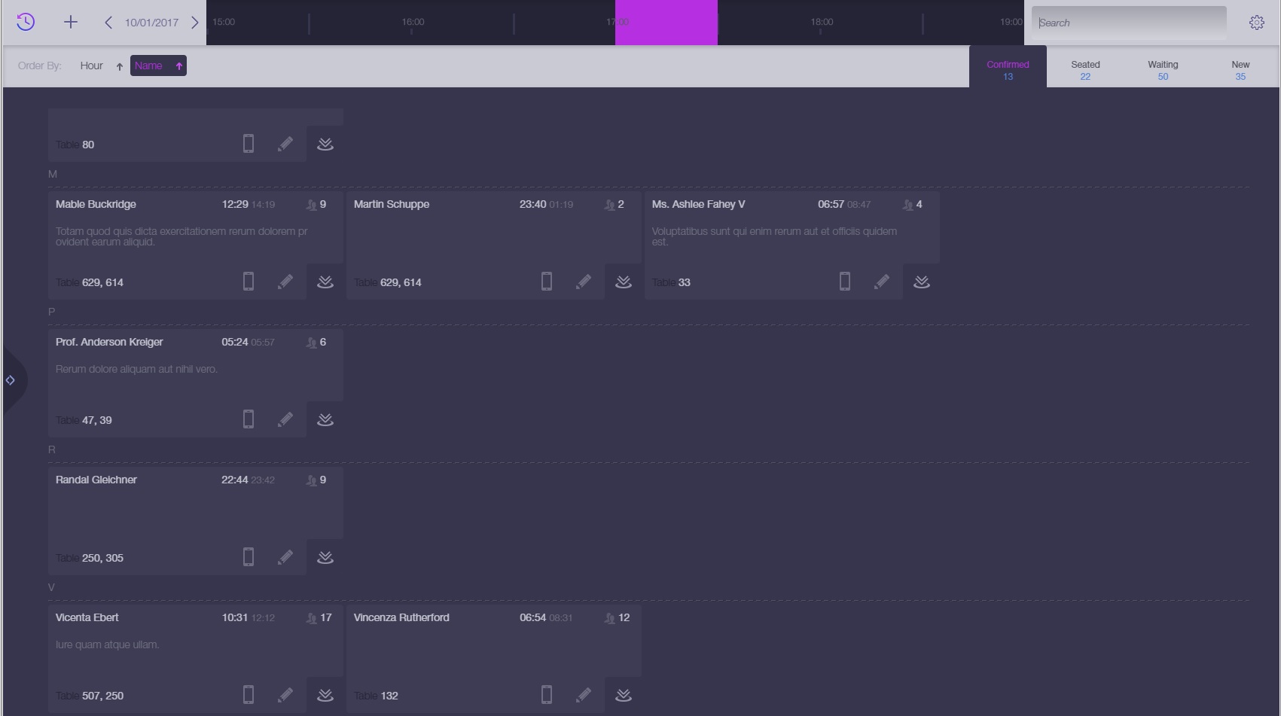Click the 18:00 timeline mark

coord(822,23)
